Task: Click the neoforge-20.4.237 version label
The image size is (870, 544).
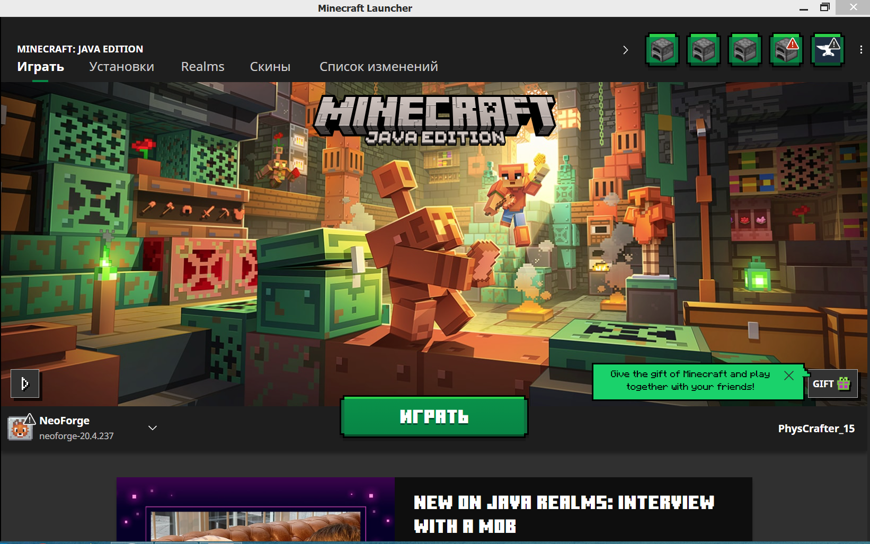Action: (76, 436)
